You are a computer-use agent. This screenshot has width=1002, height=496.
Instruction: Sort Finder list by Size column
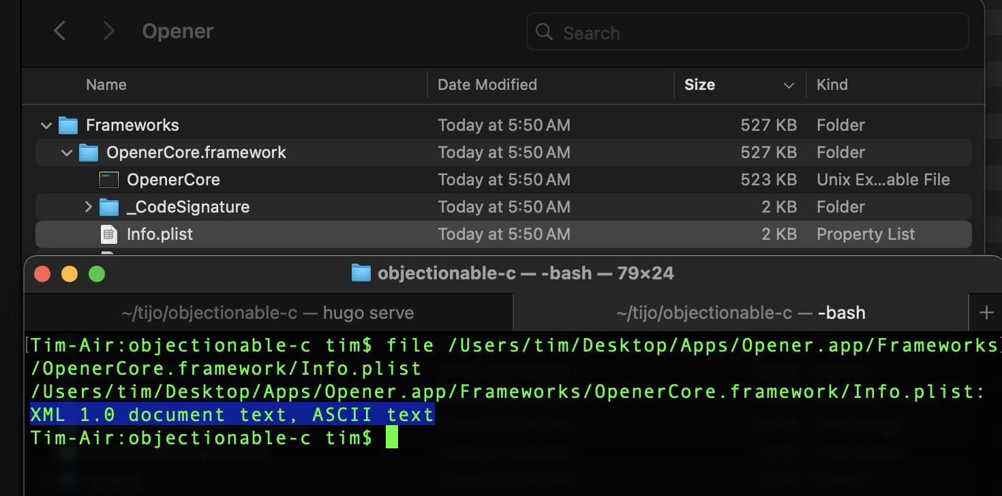(699, 84)
